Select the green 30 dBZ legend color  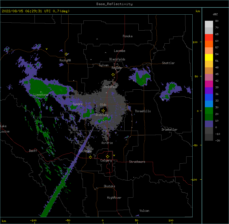[209, 111]
